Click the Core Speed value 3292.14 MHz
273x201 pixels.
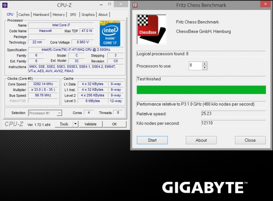click(43, 84)
